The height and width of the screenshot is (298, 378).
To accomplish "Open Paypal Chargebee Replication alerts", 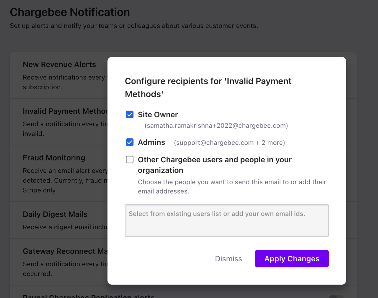I will click(88, 296).
